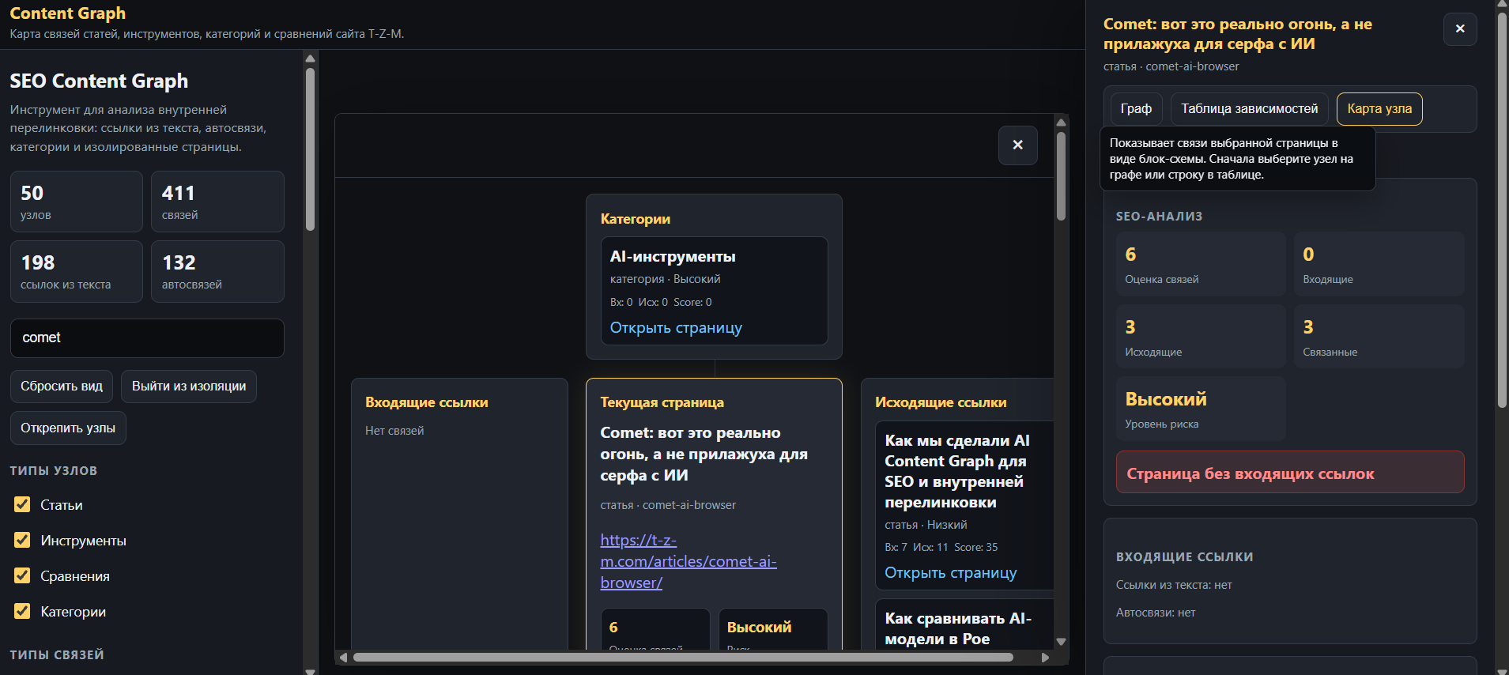The width and height of the screenshot is (1509, 675).
Task: Click the Оценка связей 6 tile in SEO-анализ
Action: pos(1201,264)
